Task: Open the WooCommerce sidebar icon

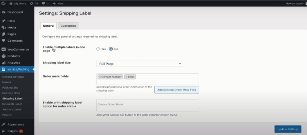Action: (x=4, y=49)
